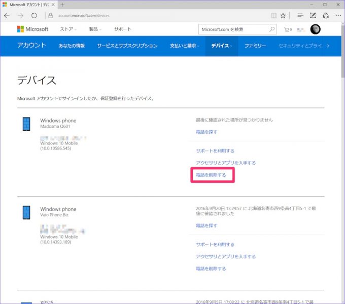Image resolution: width=345 pixels, height=304 pixels.
Task: Open the デバイス dropdown tab
Action: 222,46
